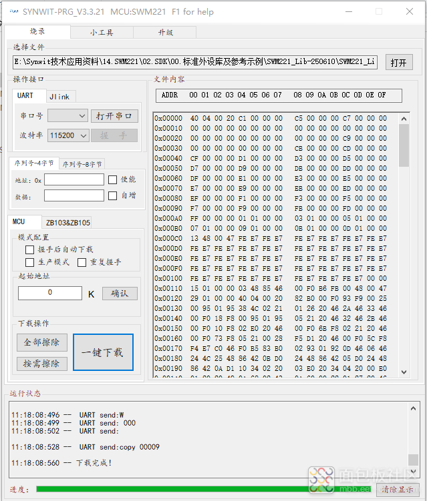Screen dimensions: 427x501
Task: Select the UART interface tab
Action: tap(29, 95)
